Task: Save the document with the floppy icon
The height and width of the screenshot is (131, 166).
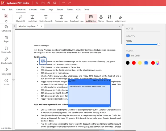Action: [49, 3]
